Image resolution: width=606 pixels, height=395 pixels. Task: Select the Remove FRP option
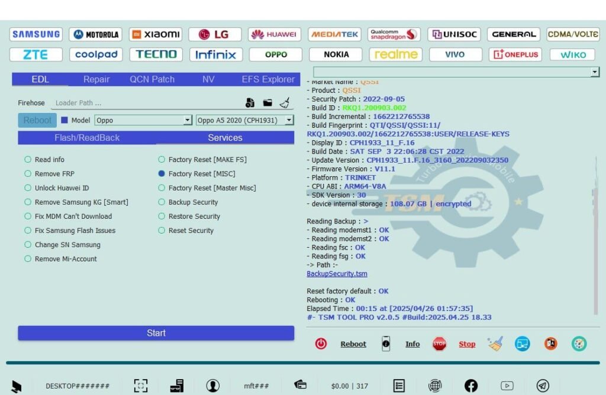pyautogui.click(x=50, y=174)
